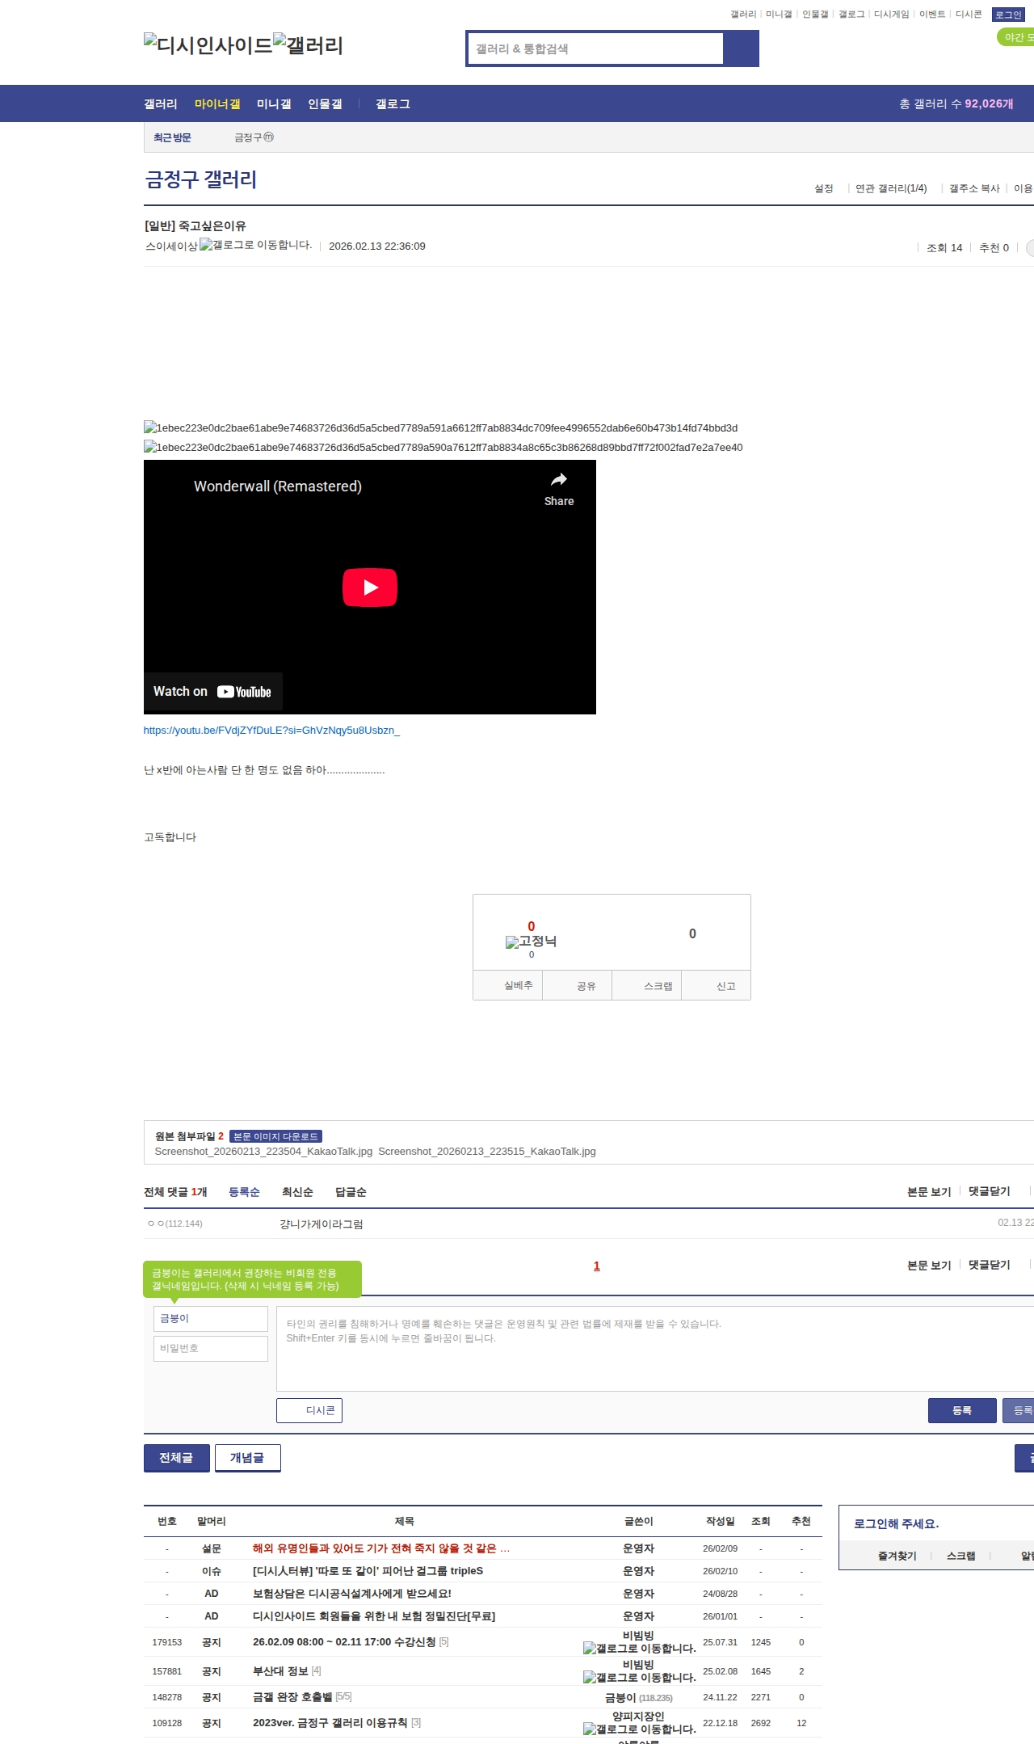The width and height of the screenshot is (1034, 1744).
Task: Open 스이세이상's gallog icon in the post header
Action: [x=256, y=245]
